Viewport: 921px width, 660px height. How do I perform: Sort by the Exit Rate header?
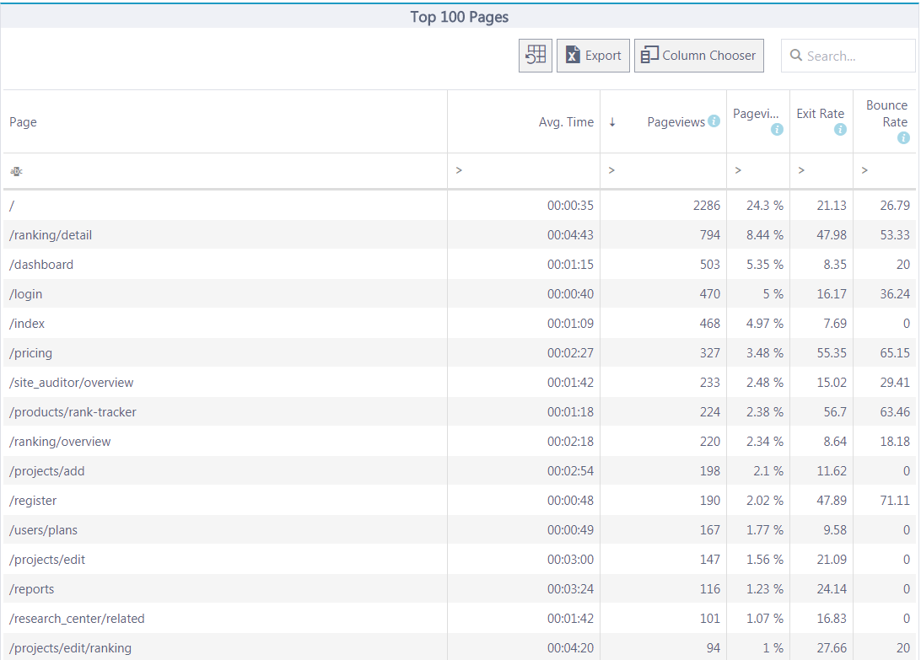pyautogui.click(x=820, y=113)
